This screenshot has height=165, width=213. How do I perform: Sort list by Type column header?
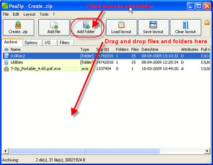click(x=85, y=49)
